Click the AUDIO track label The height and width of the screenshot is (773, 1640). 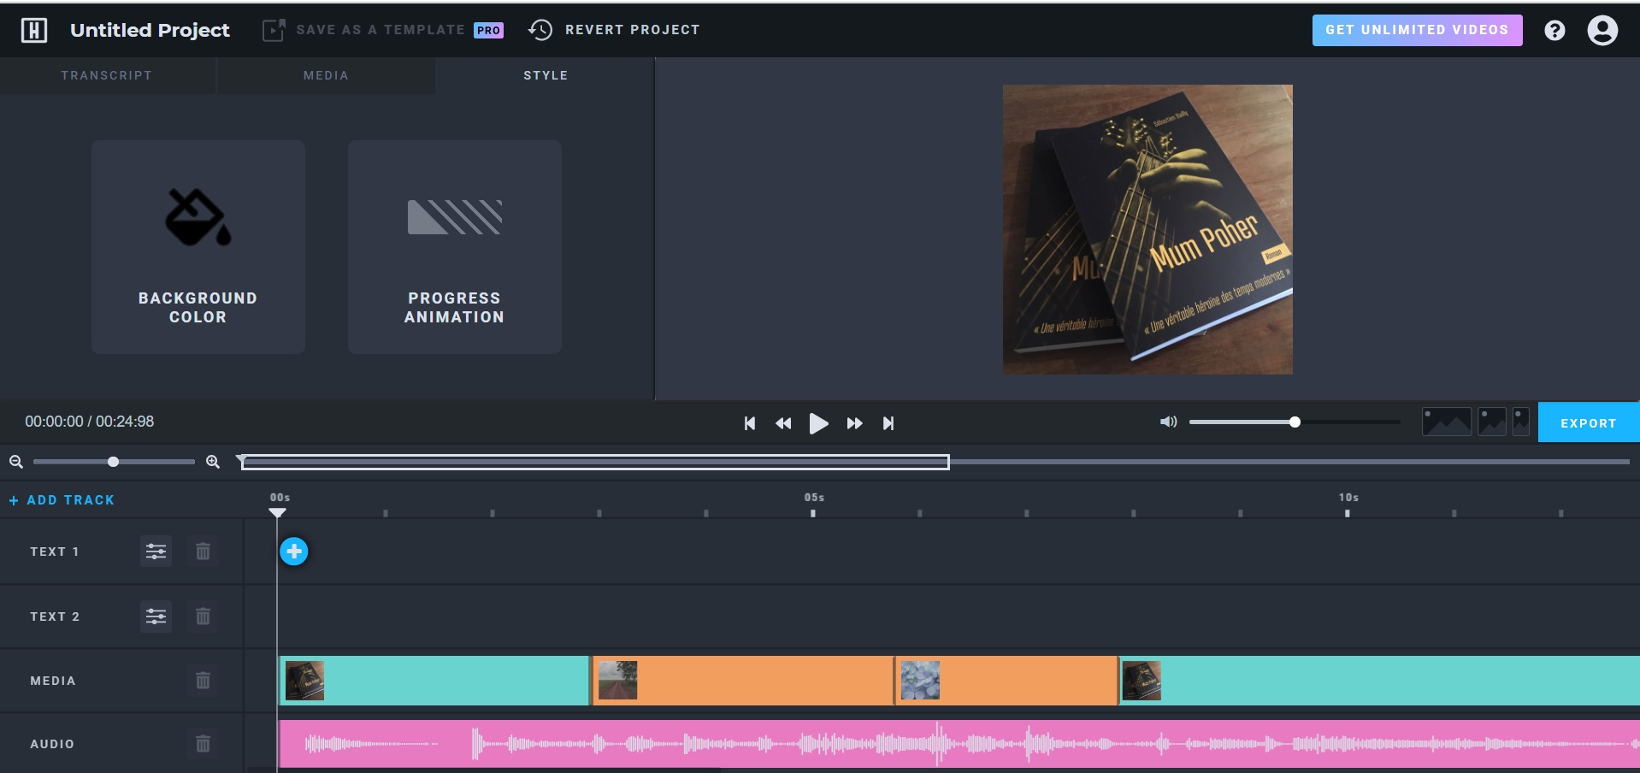tap(52, 744)
